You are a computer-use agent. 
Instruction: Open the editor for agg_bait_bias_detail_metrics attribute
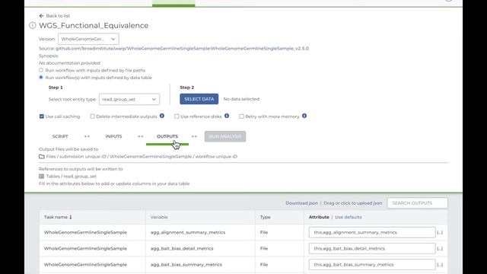click(x=440, y=249)
